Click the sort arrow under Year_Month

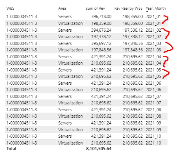147,12
